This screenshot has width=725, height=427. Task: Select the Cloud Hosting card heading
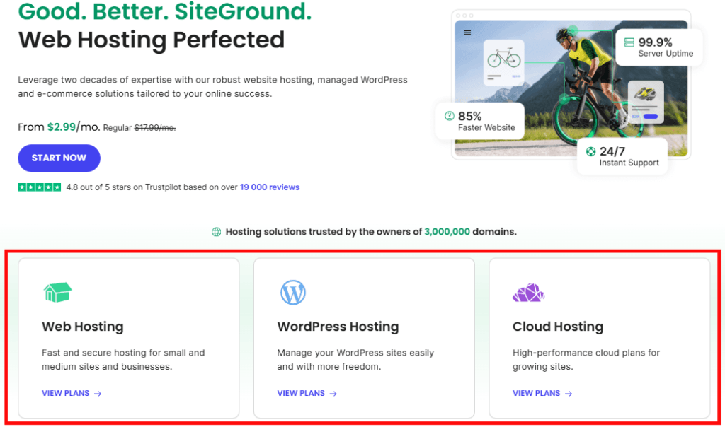(x=558, y=327)
